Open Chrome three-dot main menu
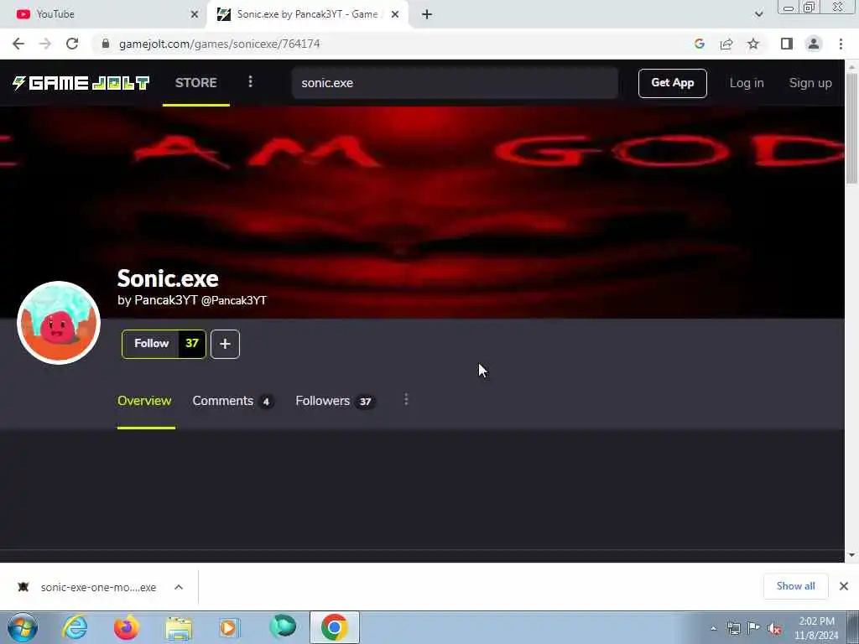 coord(841,44)
